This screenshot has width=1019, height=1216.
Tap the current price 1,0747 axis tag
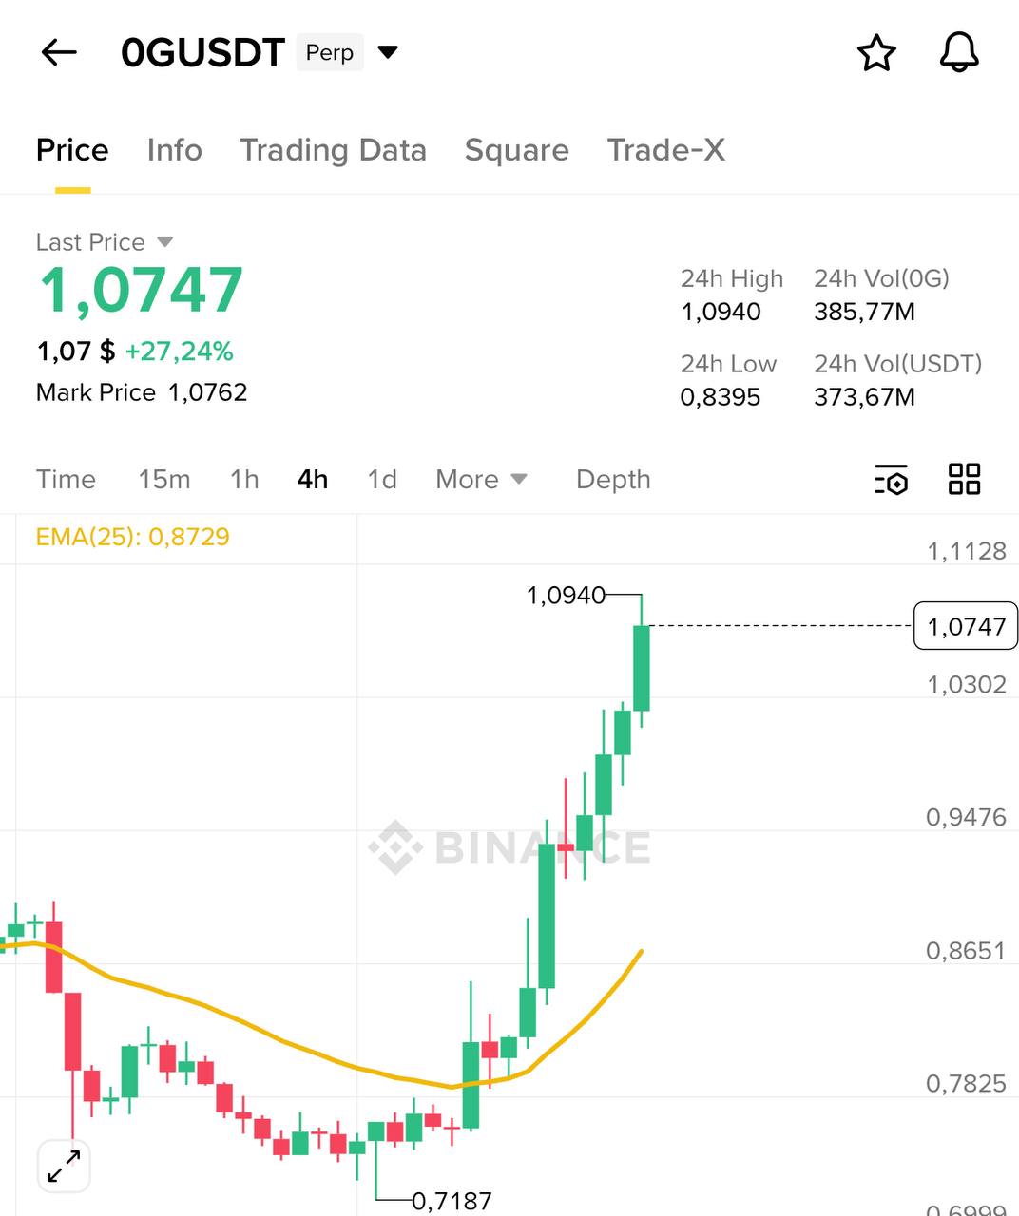click(965, 626)
